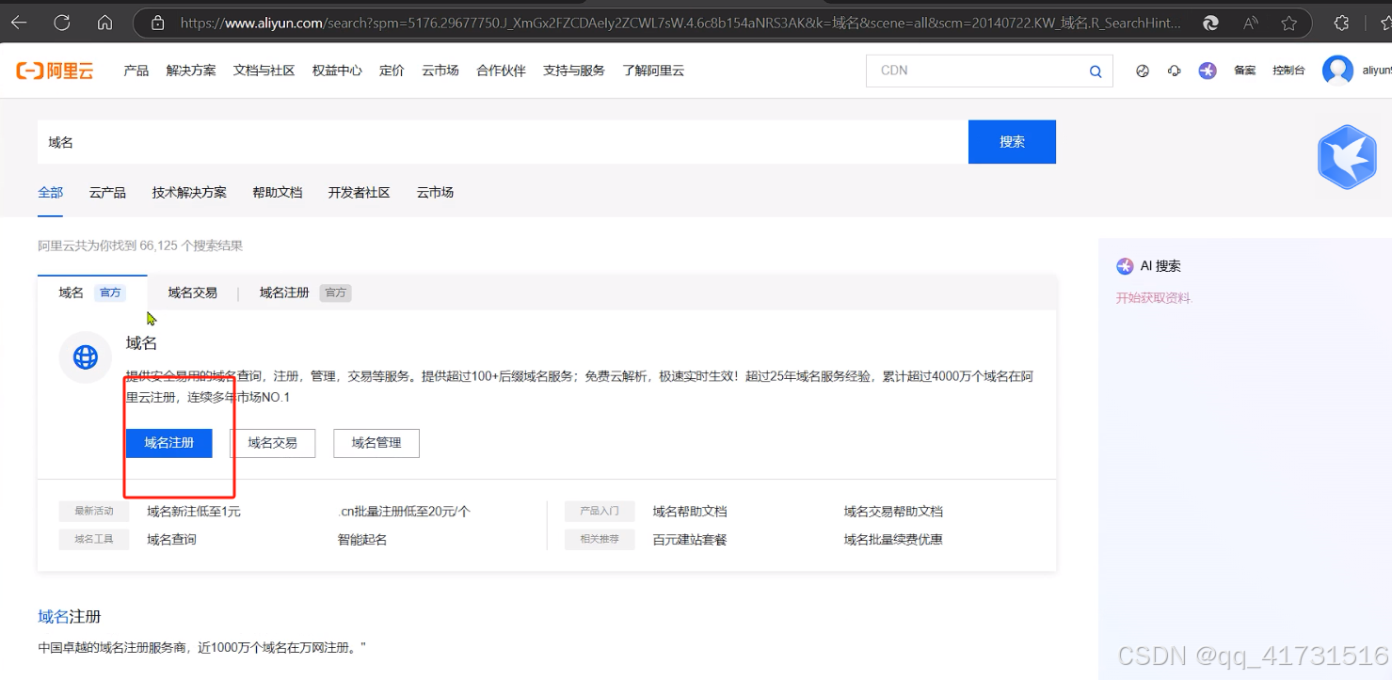Open the 域名交易帮助文档 link
Screen dimensions: 1392x680
(x=893, y=512)
